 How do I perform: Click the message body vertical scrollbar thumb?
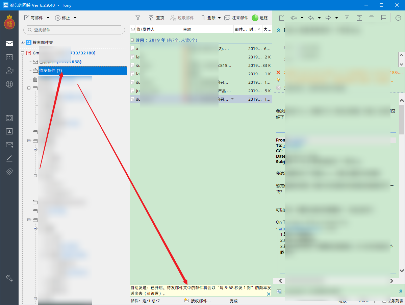coord(402,119)
